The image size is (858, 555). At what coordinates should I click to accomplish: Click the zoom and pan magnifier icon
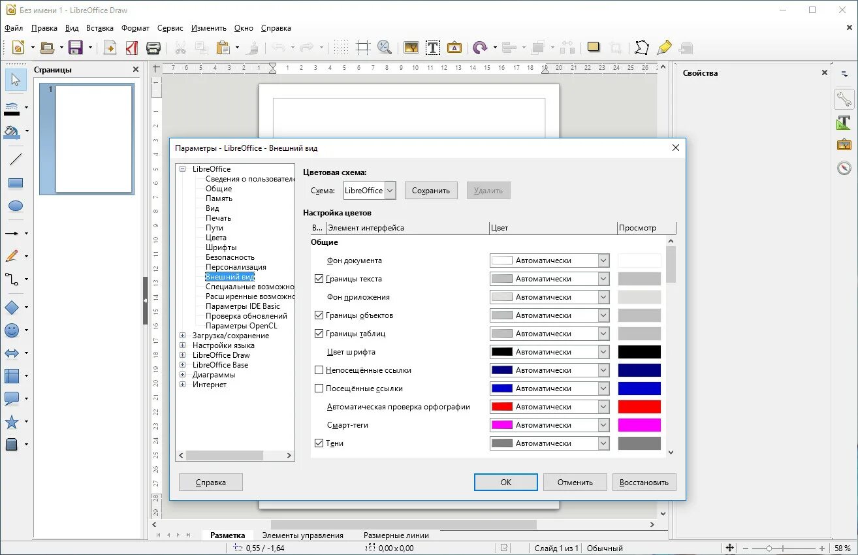(385, 47)
